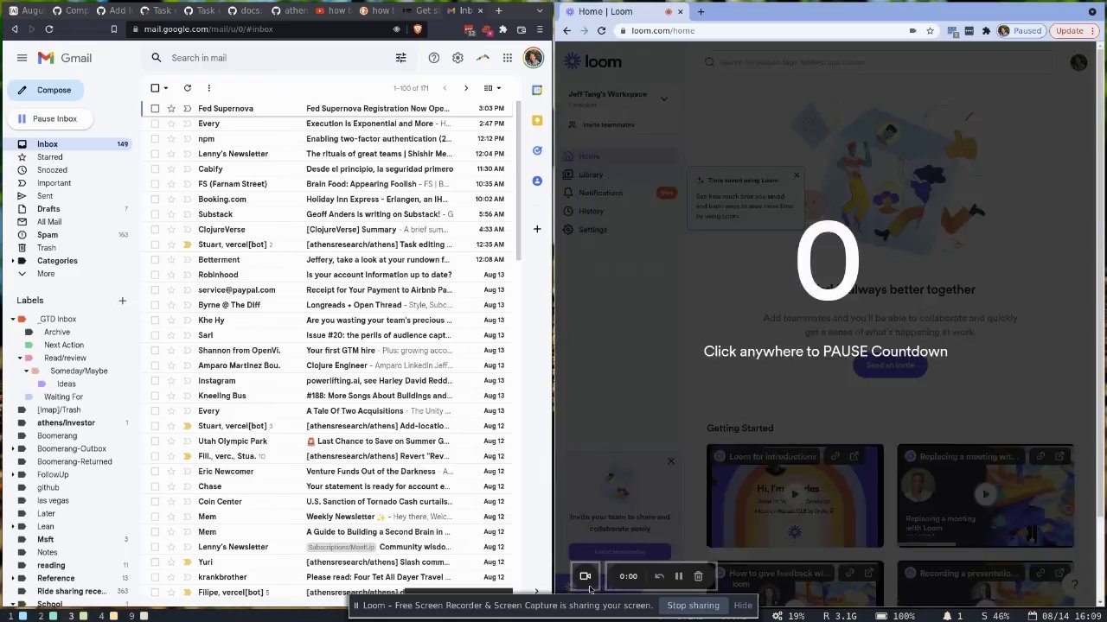Image resolution: width=1107 pixels, height=622 pixels.
Task: Get add-ons plus icon in side panel
Action: pyautogui.click(x=537, y=229)
